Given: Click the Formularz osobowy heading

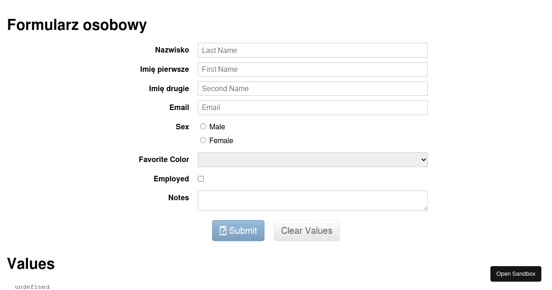Looking at the screenshot, I should (x=77, y=25).
